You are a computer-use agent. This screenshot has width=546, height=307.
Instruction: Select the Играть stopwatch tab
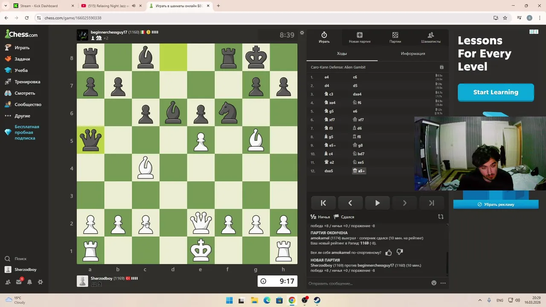pos(324,38)
